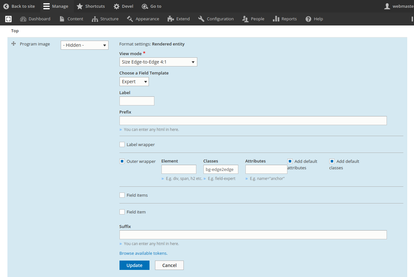Screen dimensions: 414x277
Task: Open the View mode dropdown
Action: click(x=158, y=62)
